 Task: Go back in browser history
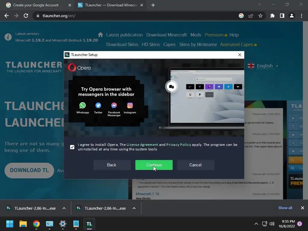(7, 16)
